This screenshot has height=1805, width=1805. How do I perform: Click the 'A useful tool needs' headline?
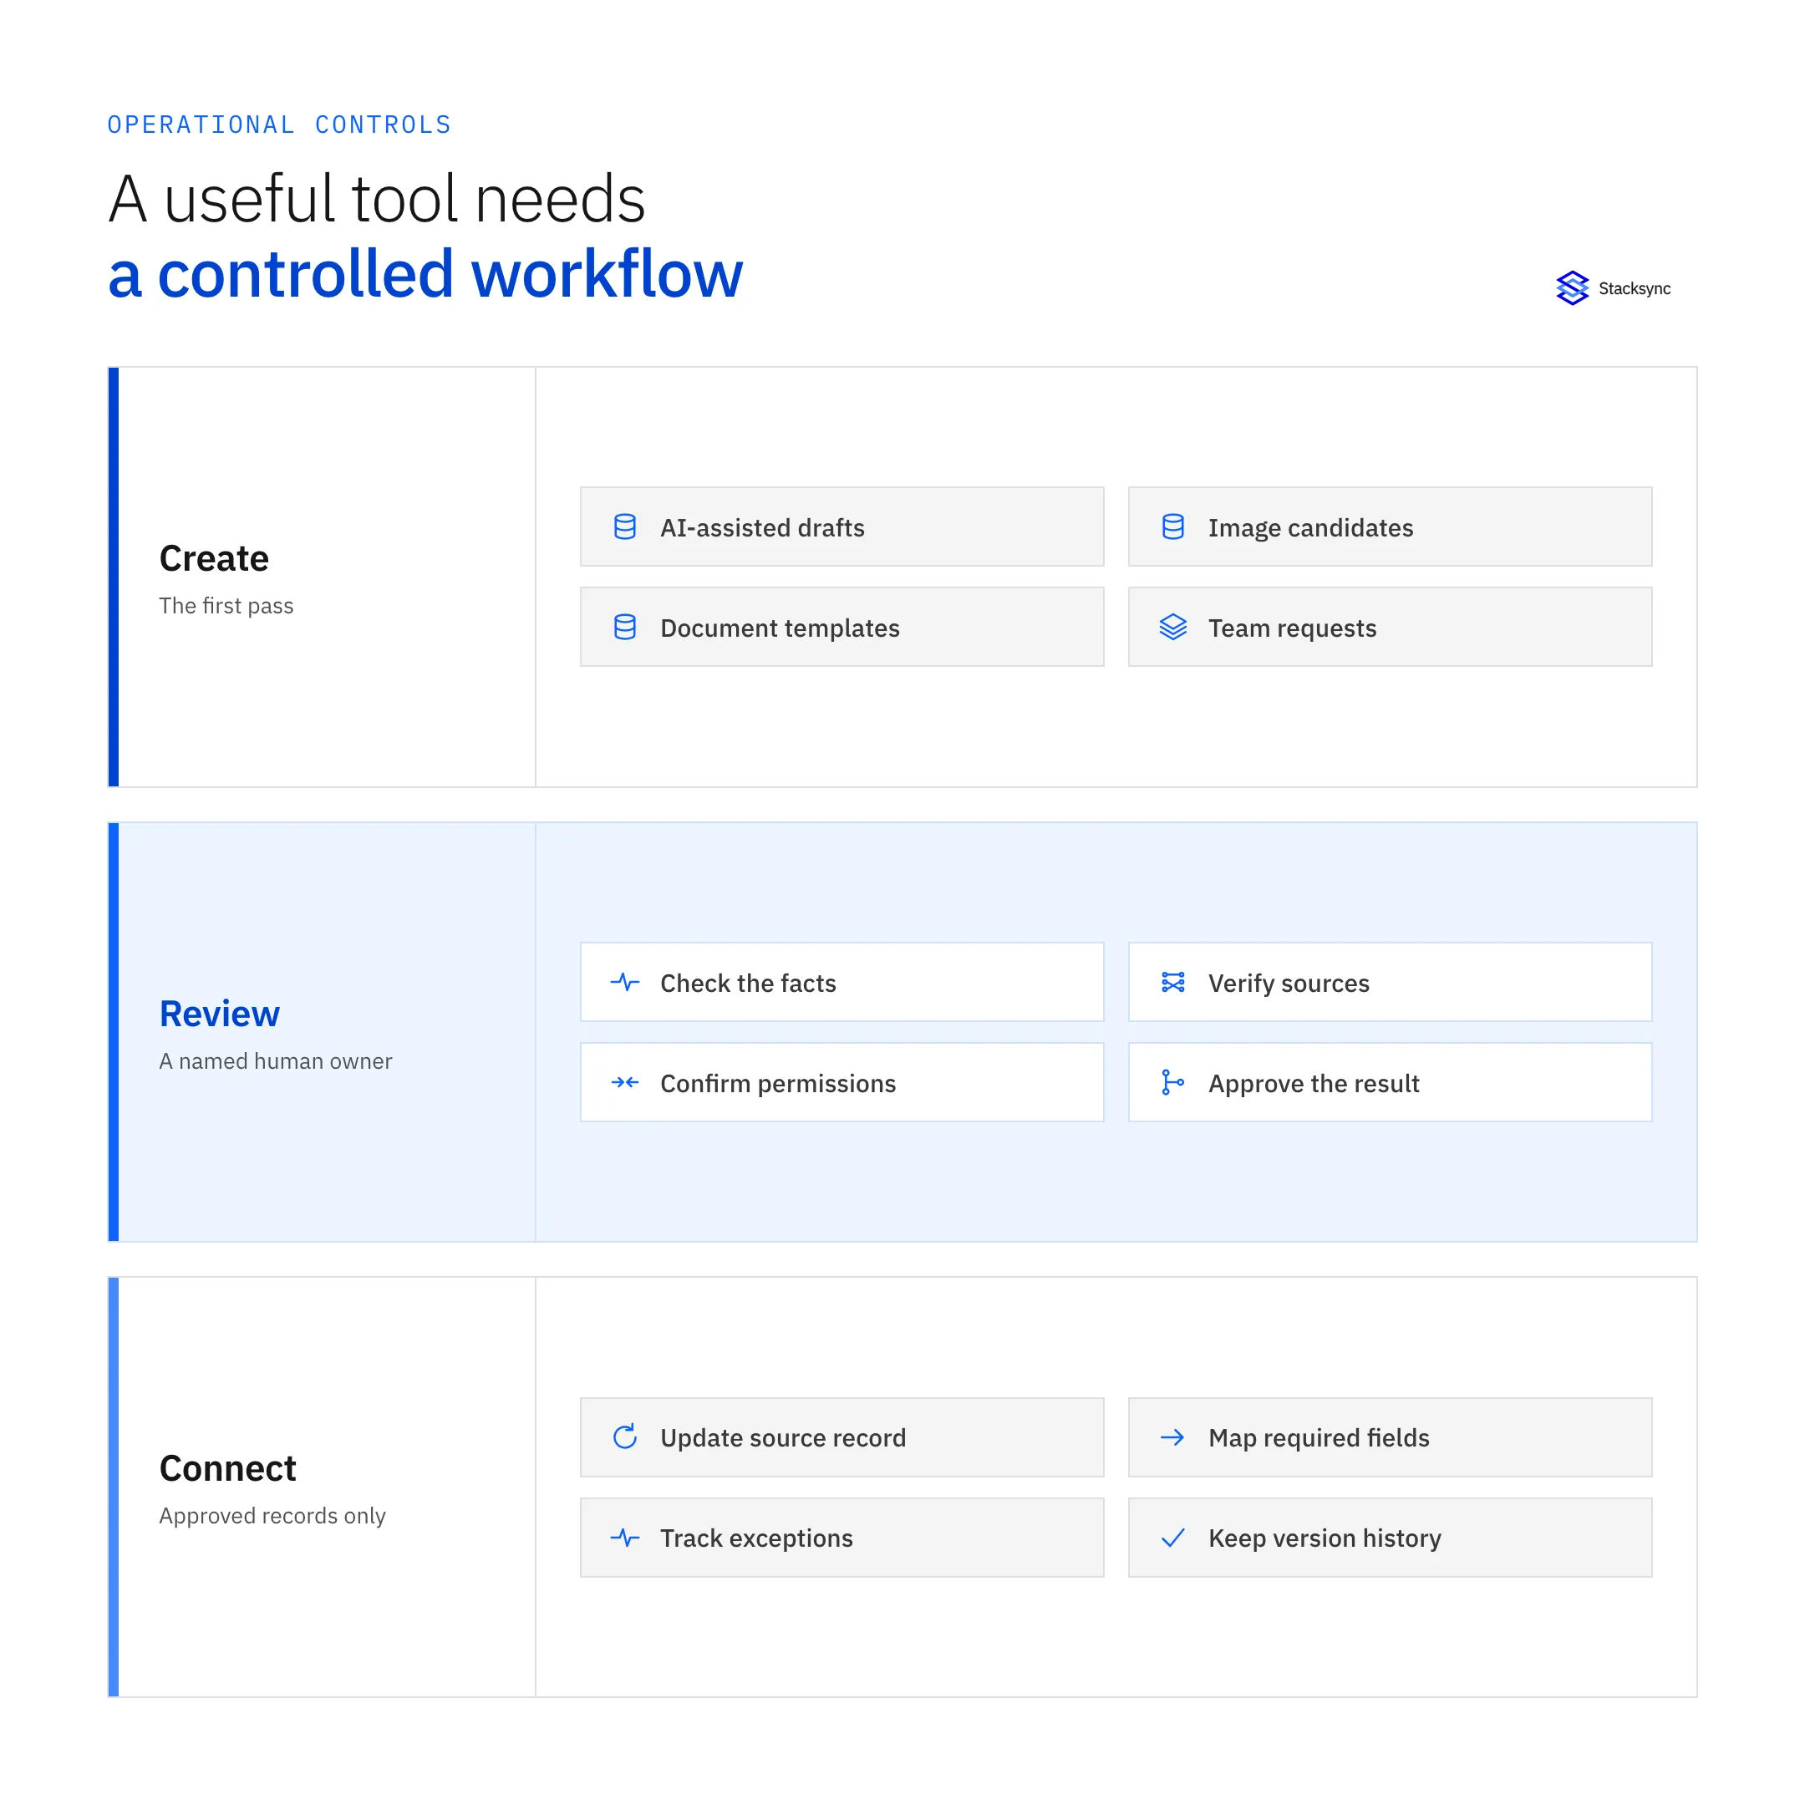pos(377,199)
